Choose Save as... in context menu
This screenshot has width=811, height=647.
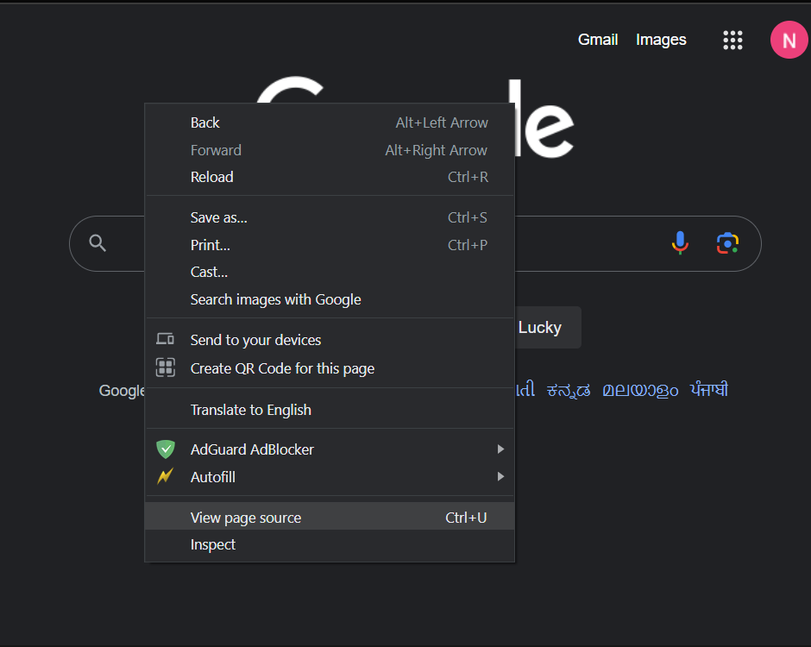click(x=218, y=218)
